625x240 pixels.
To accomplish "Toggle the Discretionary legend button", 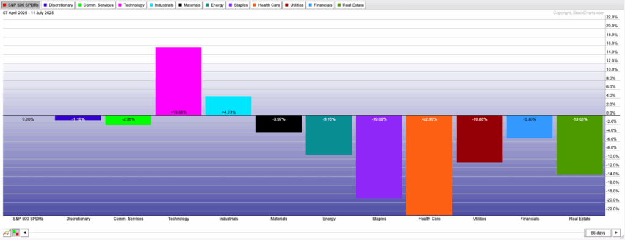I will [59, 5].
